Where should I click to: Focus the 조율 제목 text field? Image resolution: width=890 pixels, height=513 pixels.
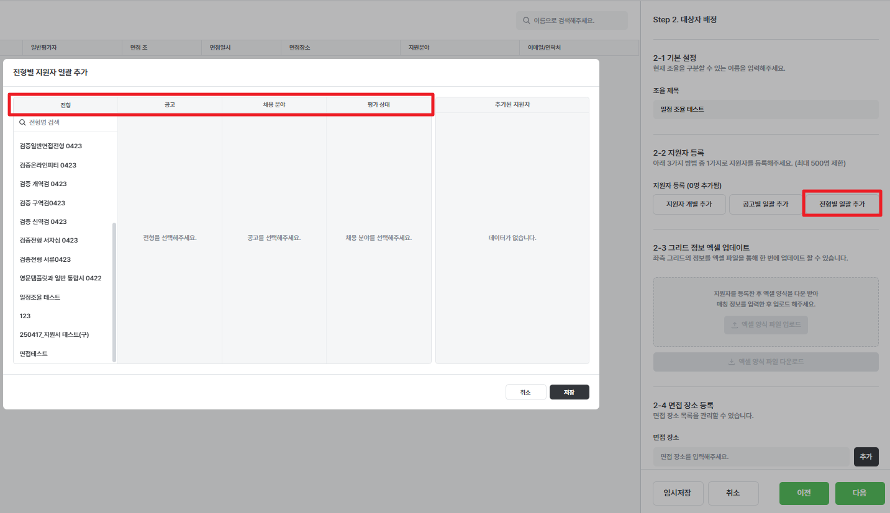pyautogui.click(x=765, y=109)
